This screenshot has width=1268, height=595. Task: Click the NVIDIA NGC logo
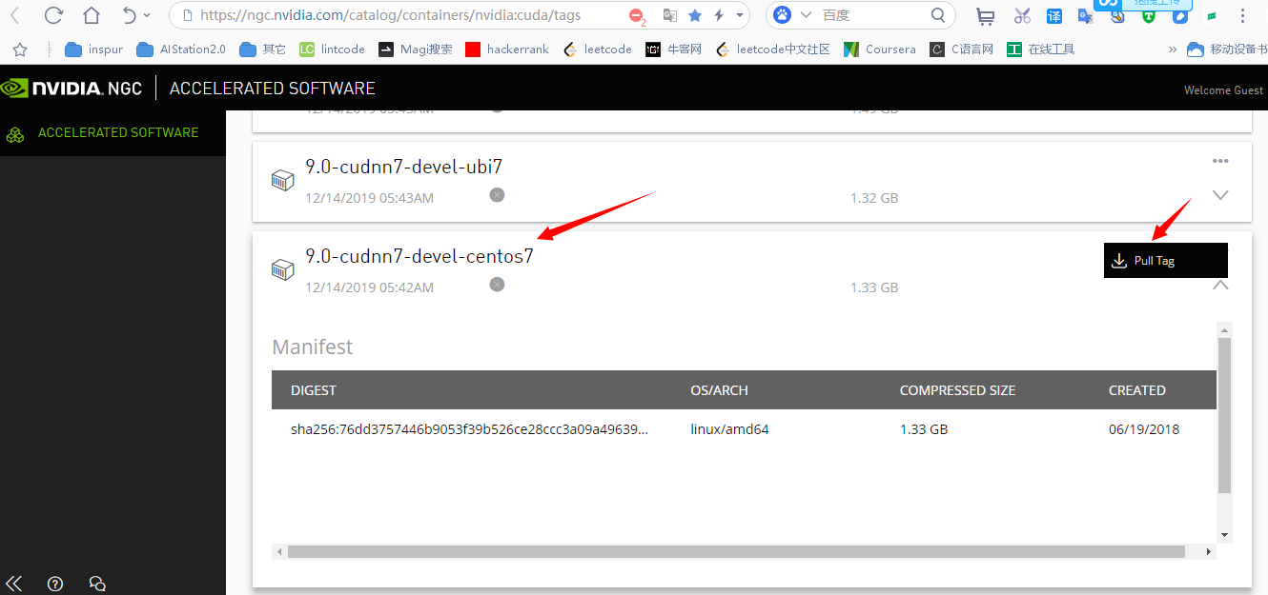(x=72, y=89)
